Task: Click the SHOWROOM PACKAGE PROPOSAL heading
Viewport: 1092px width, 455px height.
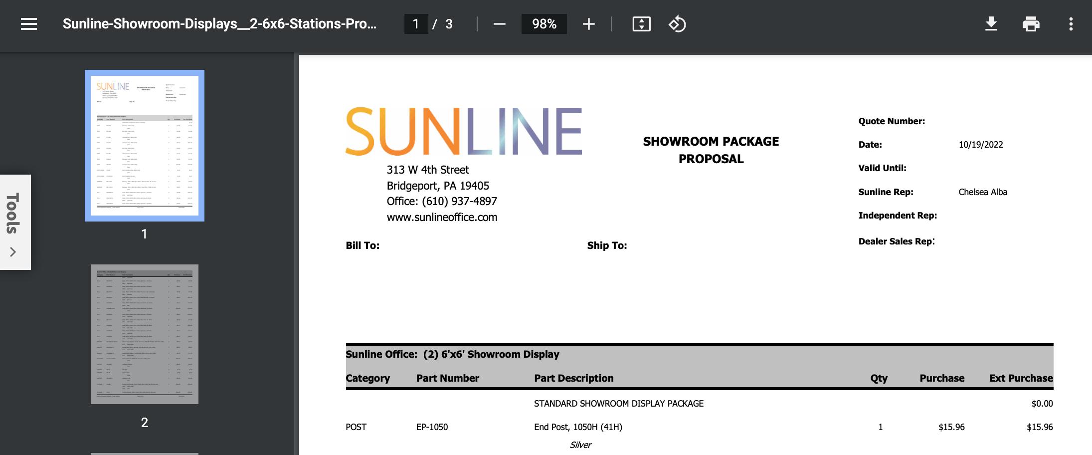Action: pyautogui.click(x=711, y=150)
